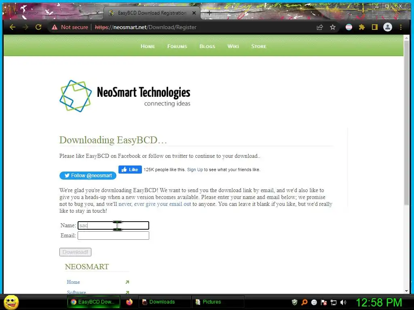Focus the Name input field
Viewport: 414px width, 310px height.
click(x=113, y=225)
